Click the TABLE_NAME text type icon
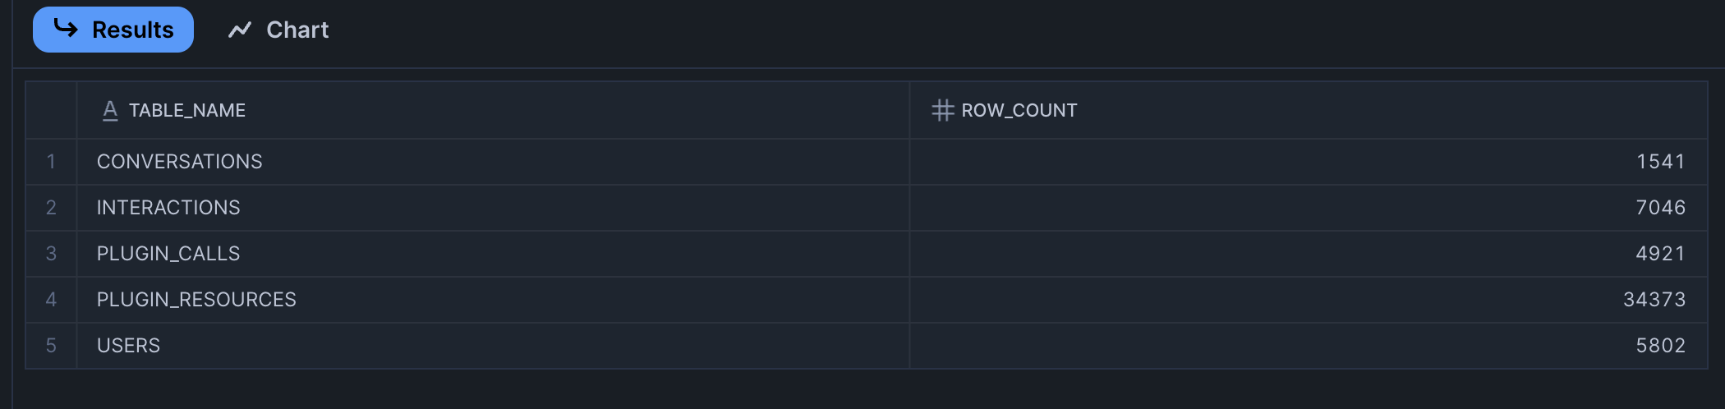Viewport: 1725px width, 409px height. point(110,110)
